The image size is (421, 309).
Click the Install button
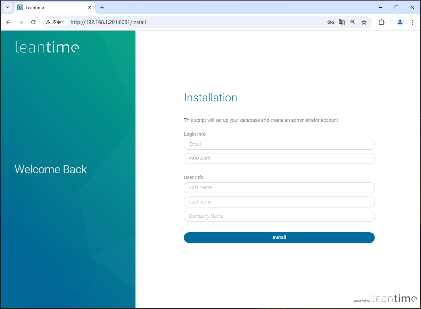pos(279,237)
